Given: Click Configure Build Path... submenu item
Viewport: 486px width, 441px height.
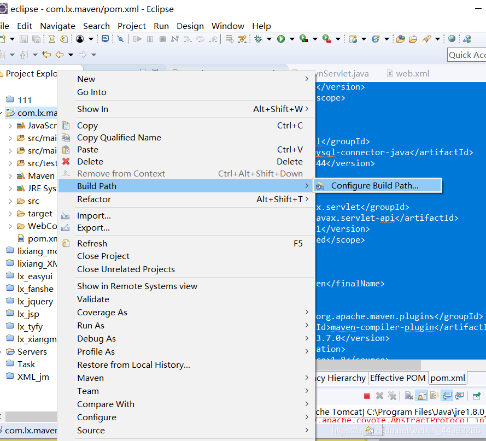Looking at the screenshot, I should click(378, 186).
